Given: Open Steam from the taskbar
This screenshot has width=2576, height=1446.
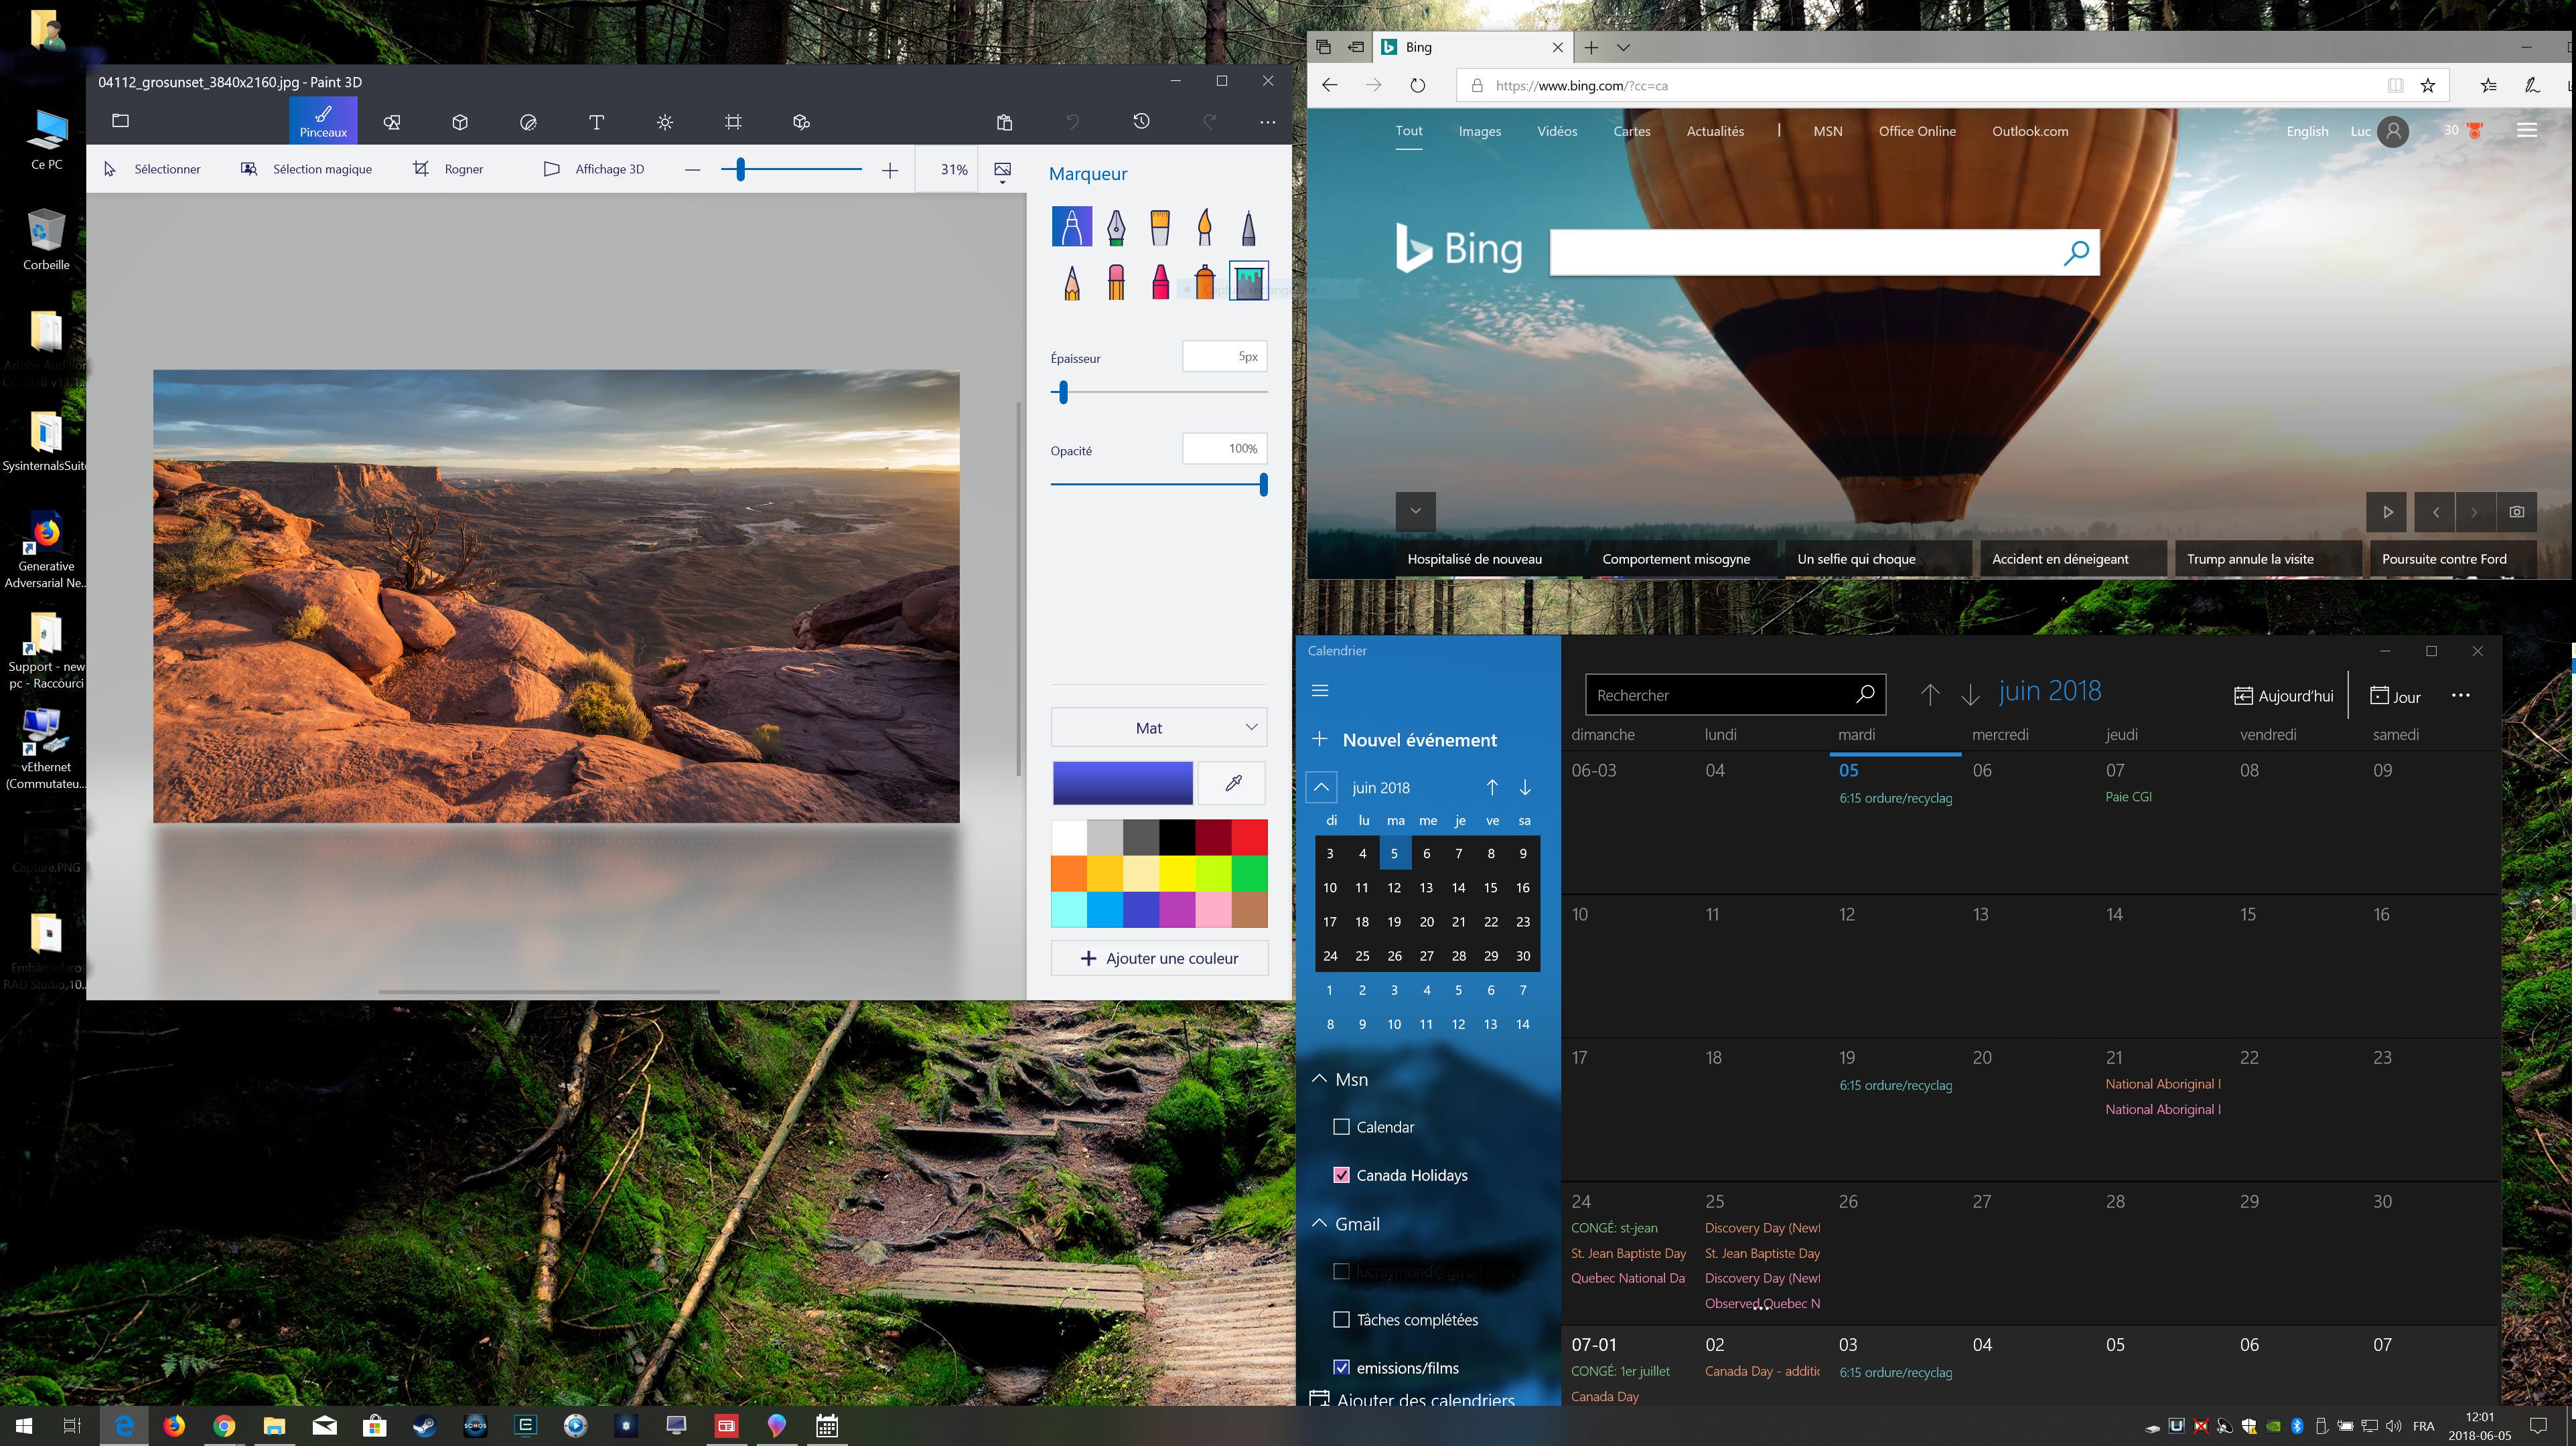Looking at the screenshot, I should (x=425, y=1425).
